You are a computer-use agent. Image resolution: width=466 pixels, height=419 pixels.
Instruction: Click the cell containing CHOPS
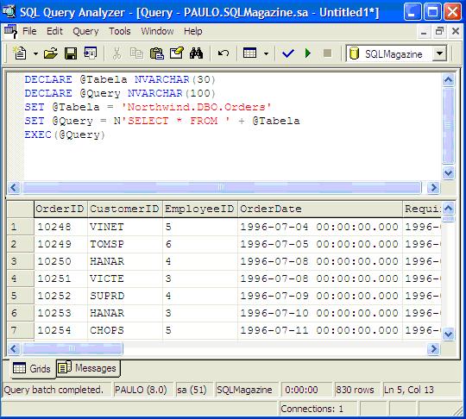[125, 330]
